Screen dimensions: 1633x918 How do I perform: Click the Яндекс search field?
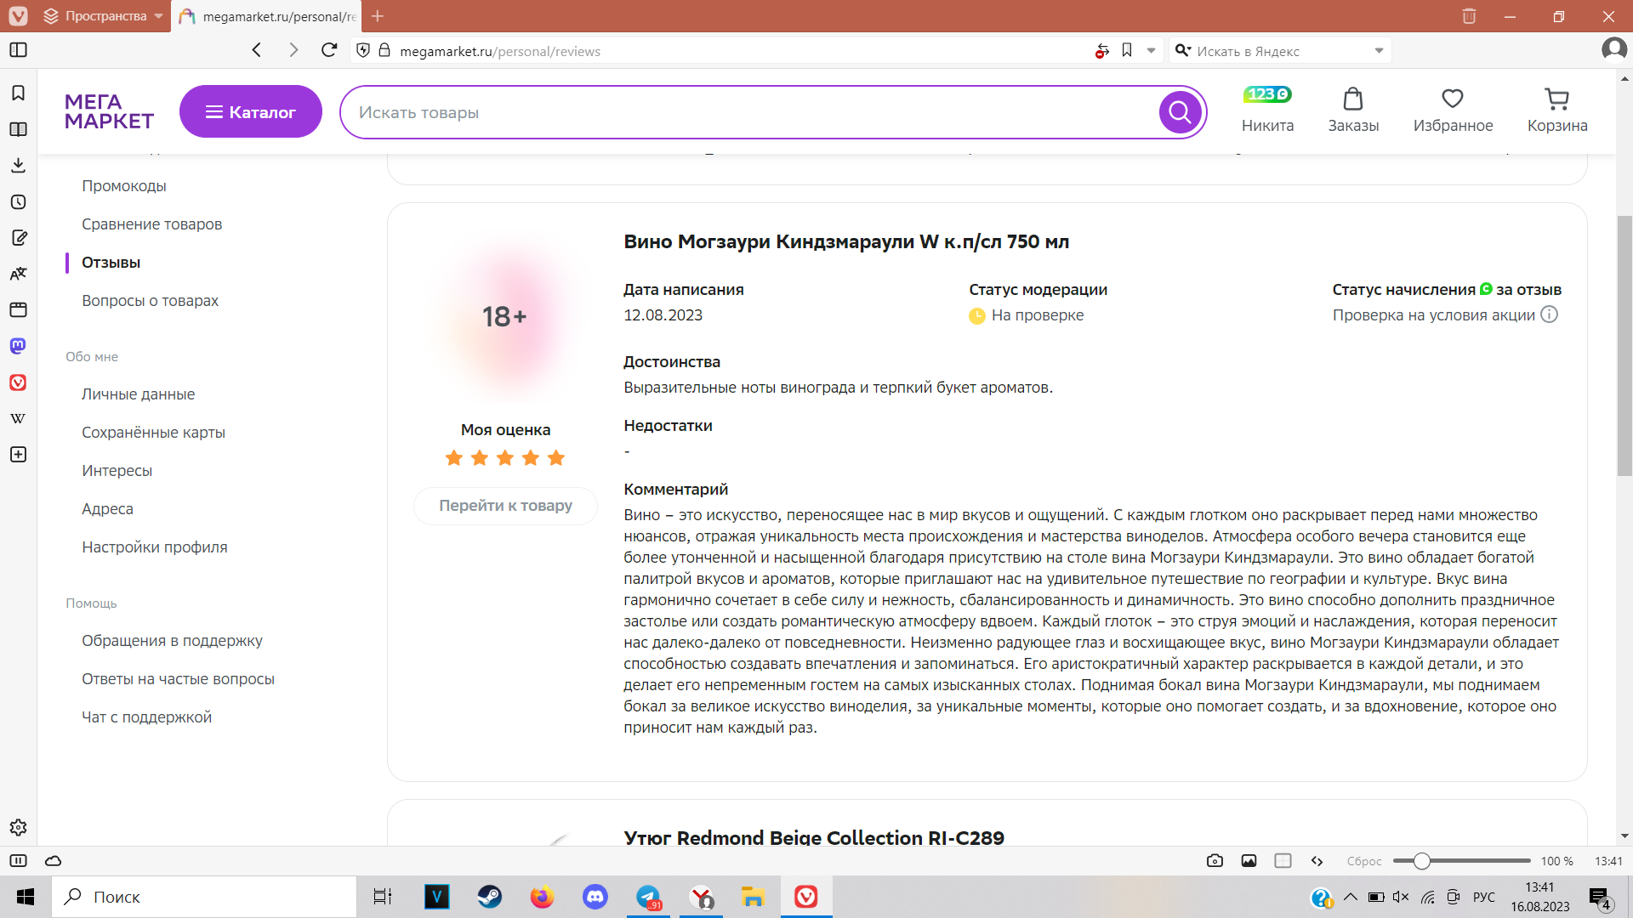pyautogui.click(x=1279, y=51)
